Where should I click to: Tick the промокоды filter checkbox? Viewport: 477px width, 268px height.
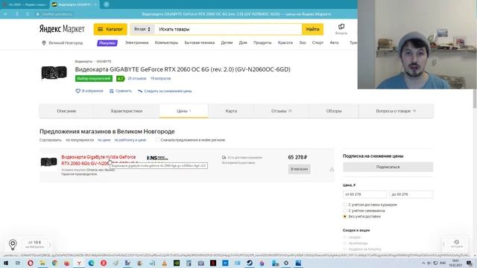345,243
